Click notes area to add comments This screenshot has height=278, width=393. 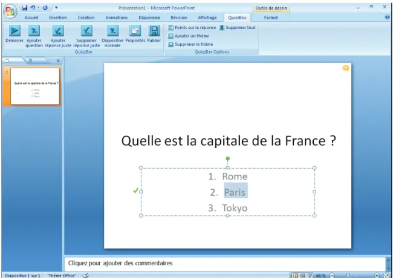click(224, 263)
